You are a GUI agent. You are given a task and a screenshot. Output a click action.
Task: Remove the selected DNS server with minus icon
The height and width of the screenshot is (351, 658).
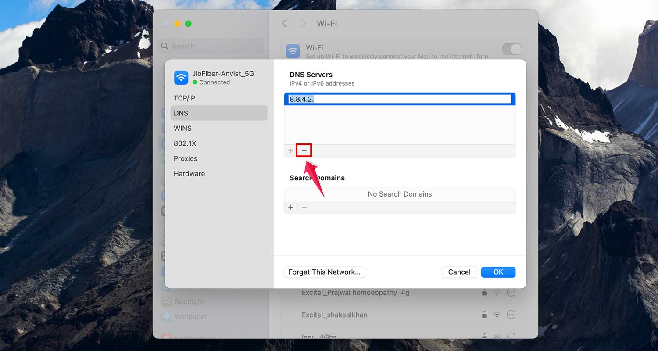[304, 150]
